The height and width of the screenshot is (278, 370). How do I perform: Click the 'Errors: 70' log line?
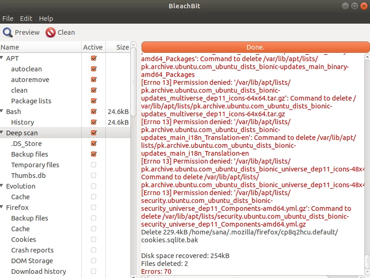pos(156,272)
